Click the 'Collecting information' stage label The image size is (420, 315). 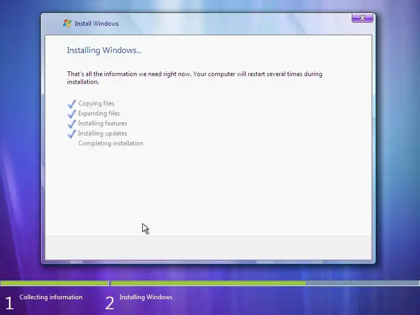point(51,297)
